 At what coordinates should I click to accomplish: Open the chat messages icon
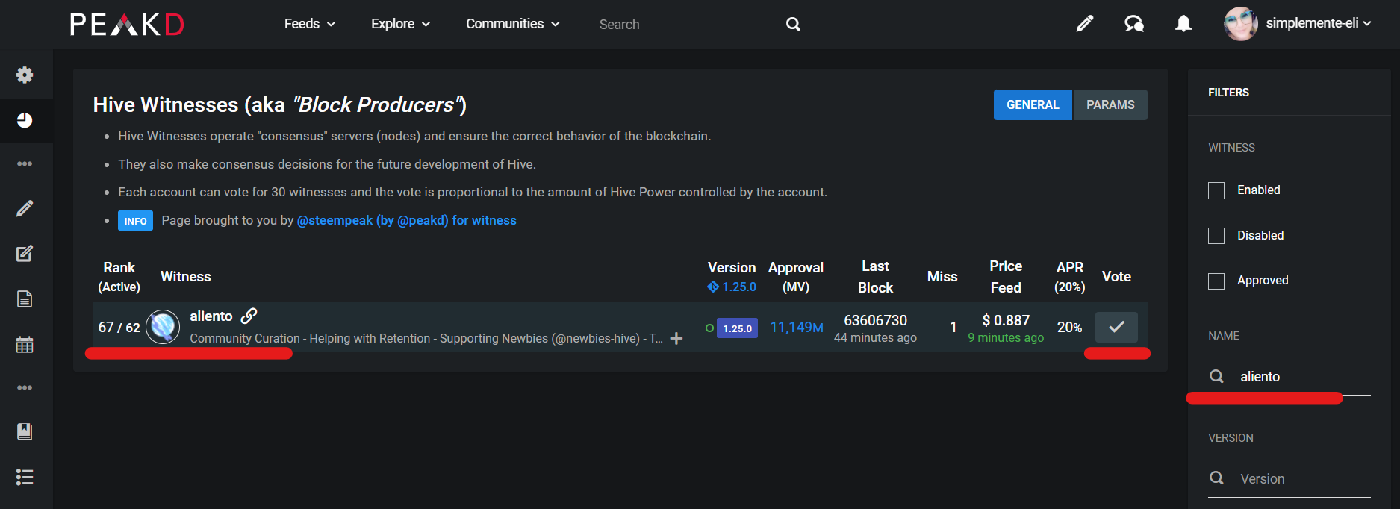coord(1133,24)
